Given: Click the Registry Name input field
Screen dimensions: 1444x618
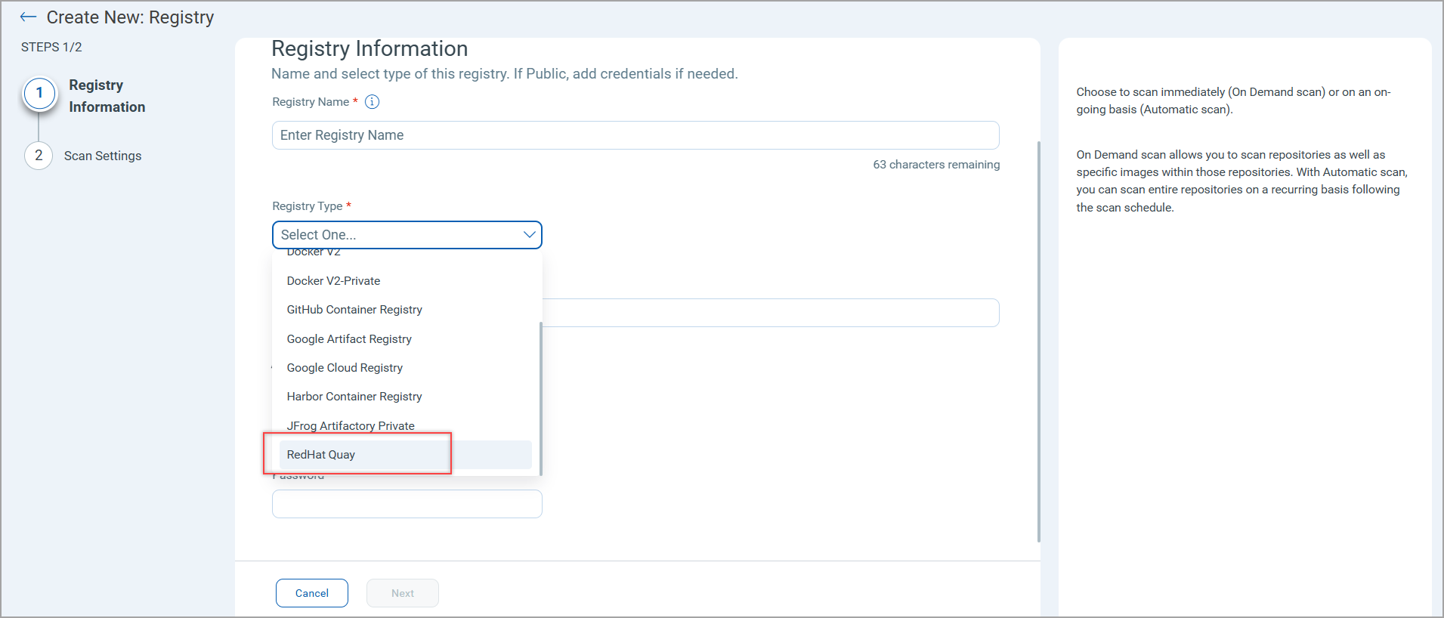Looking at the screenshot, I should 635,134.
